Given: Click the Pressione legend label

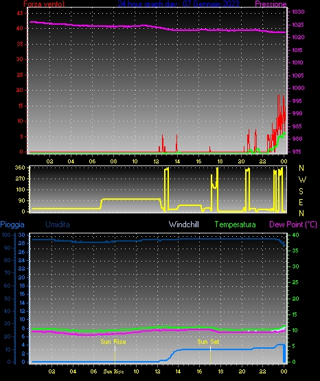Looking at the screenshot, I should 271,3.
